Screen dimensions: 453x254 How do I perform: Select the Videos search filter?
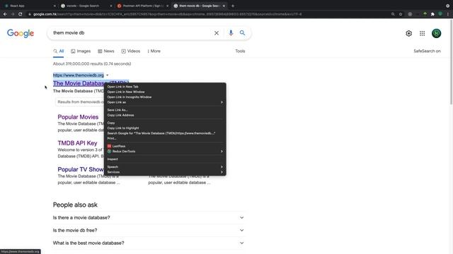click(131, 52)
